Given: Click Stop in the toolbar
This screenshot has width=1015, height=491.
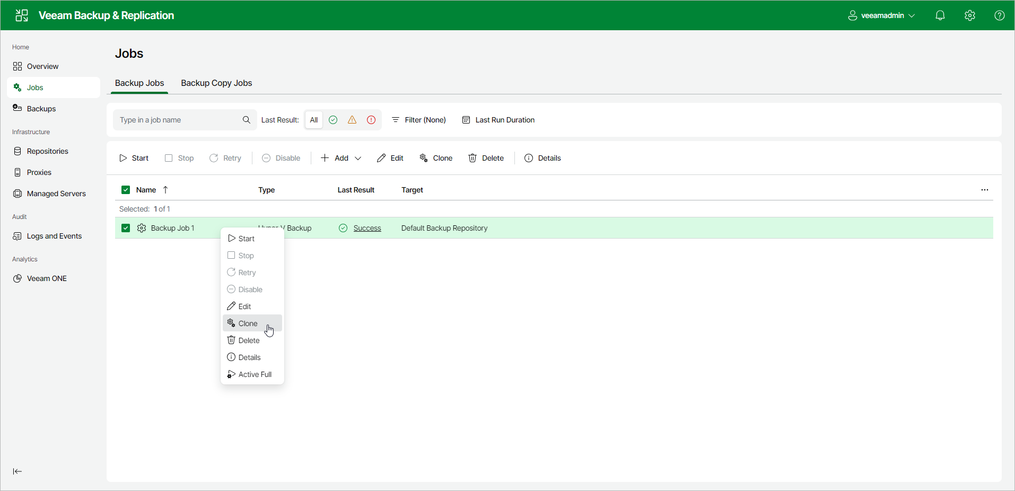Looking at the screenshot, I should coord(179,158).
